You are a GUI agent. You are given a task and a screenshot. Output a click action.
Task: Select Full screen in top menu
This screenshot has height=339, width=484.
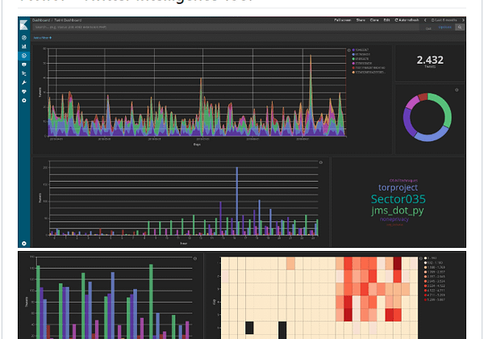(342, 19)
